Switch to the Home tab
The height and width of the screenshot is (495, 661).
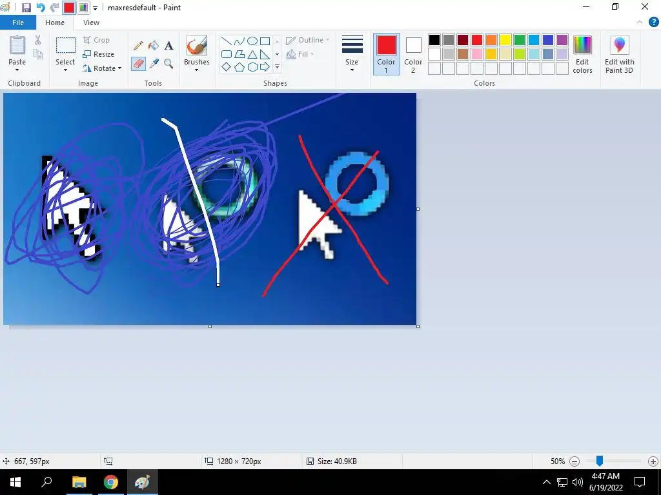tap(55, 23)
